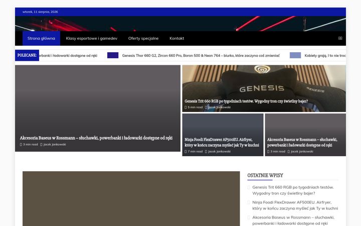Click the date wtorek, 11 sierpnia, 2026
This screenshot has height=226, width=361.
pos(40,12)
